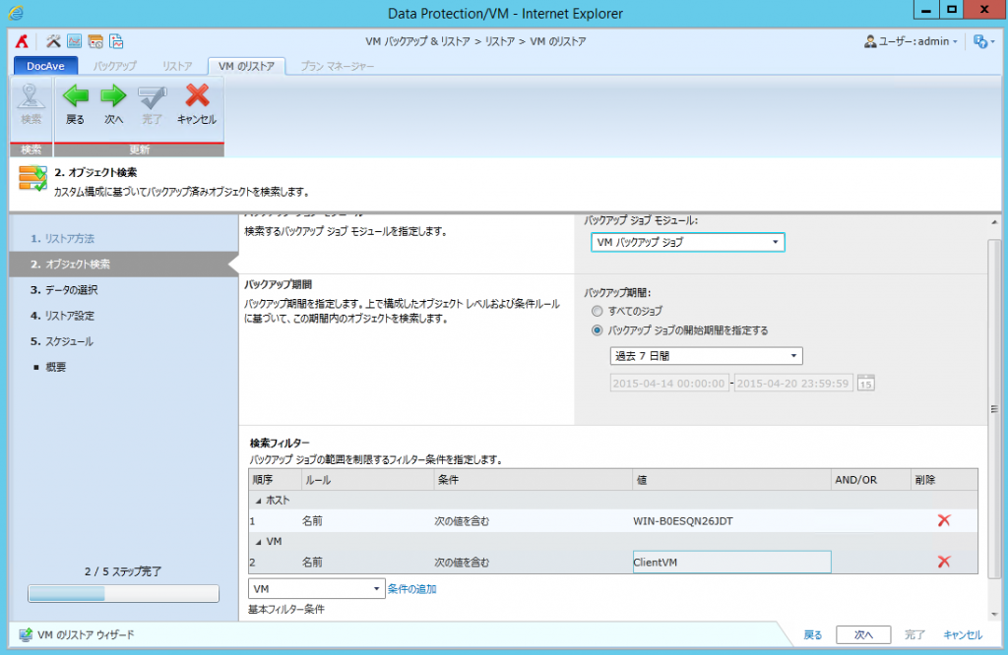Click the Internet Explorer title bar icon
Screen dimensions: 1008x655
point(16,14)
